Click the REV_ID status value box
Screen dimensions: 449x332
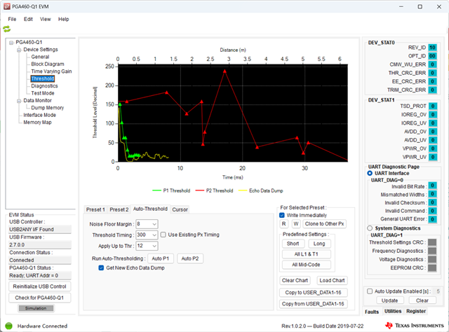(432, 48)
